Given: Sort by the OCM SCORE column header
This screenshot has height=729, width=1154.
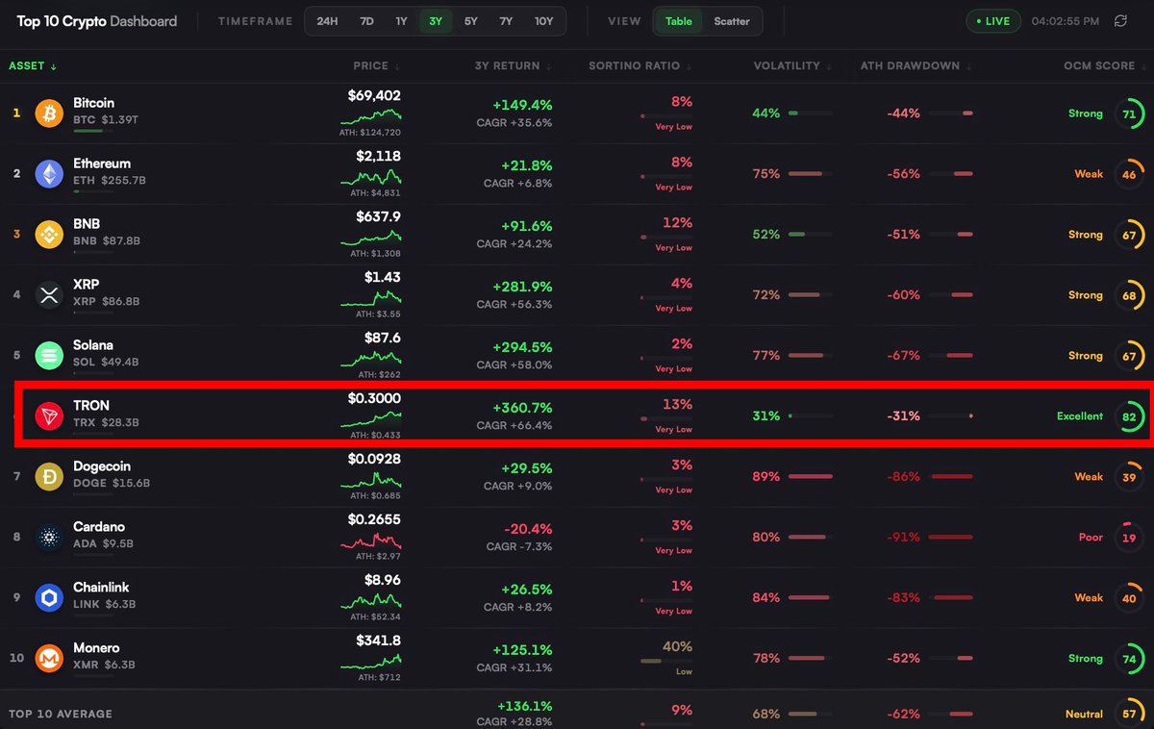Looking at the screenshot, I should tap(1104, 66).
